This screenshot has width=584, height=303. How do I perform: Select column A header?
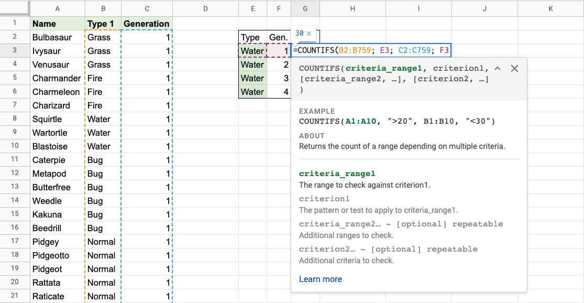click(x=57, y=8)
